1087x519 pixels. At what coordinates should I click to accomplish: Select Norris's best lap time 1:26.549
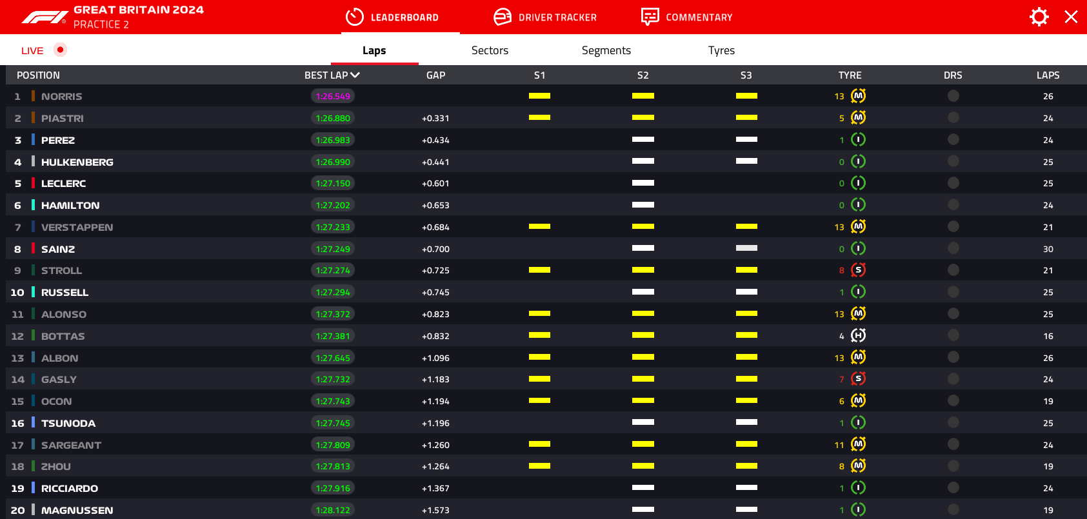(333, 96)
